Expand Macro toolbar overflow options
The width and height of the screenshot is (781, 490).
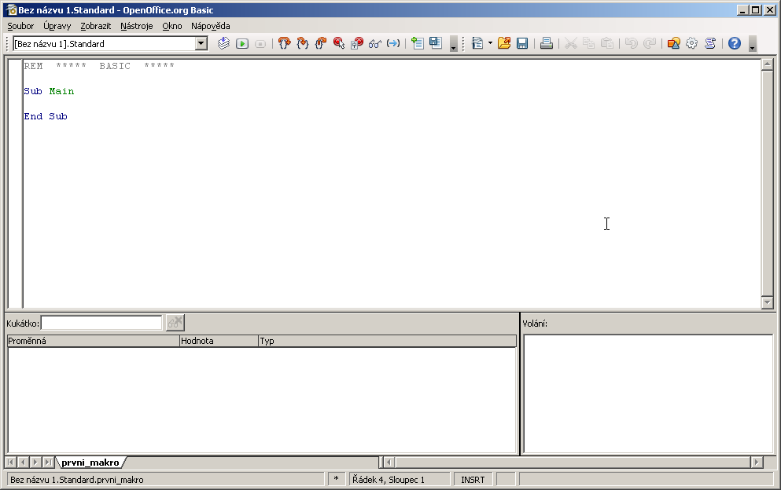(453, 44)
